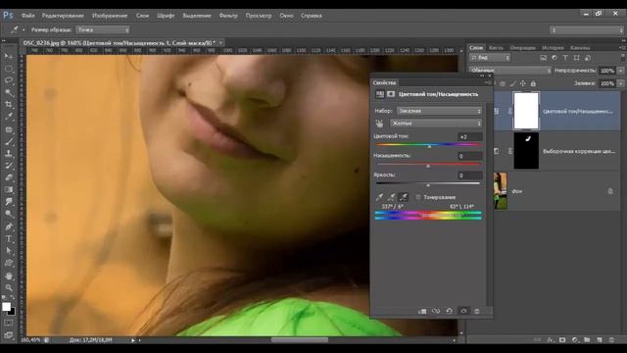This screenshot has height=353, width=627.
Task: Toggle type layer filter in Layers
Action: tap(565, 58)
